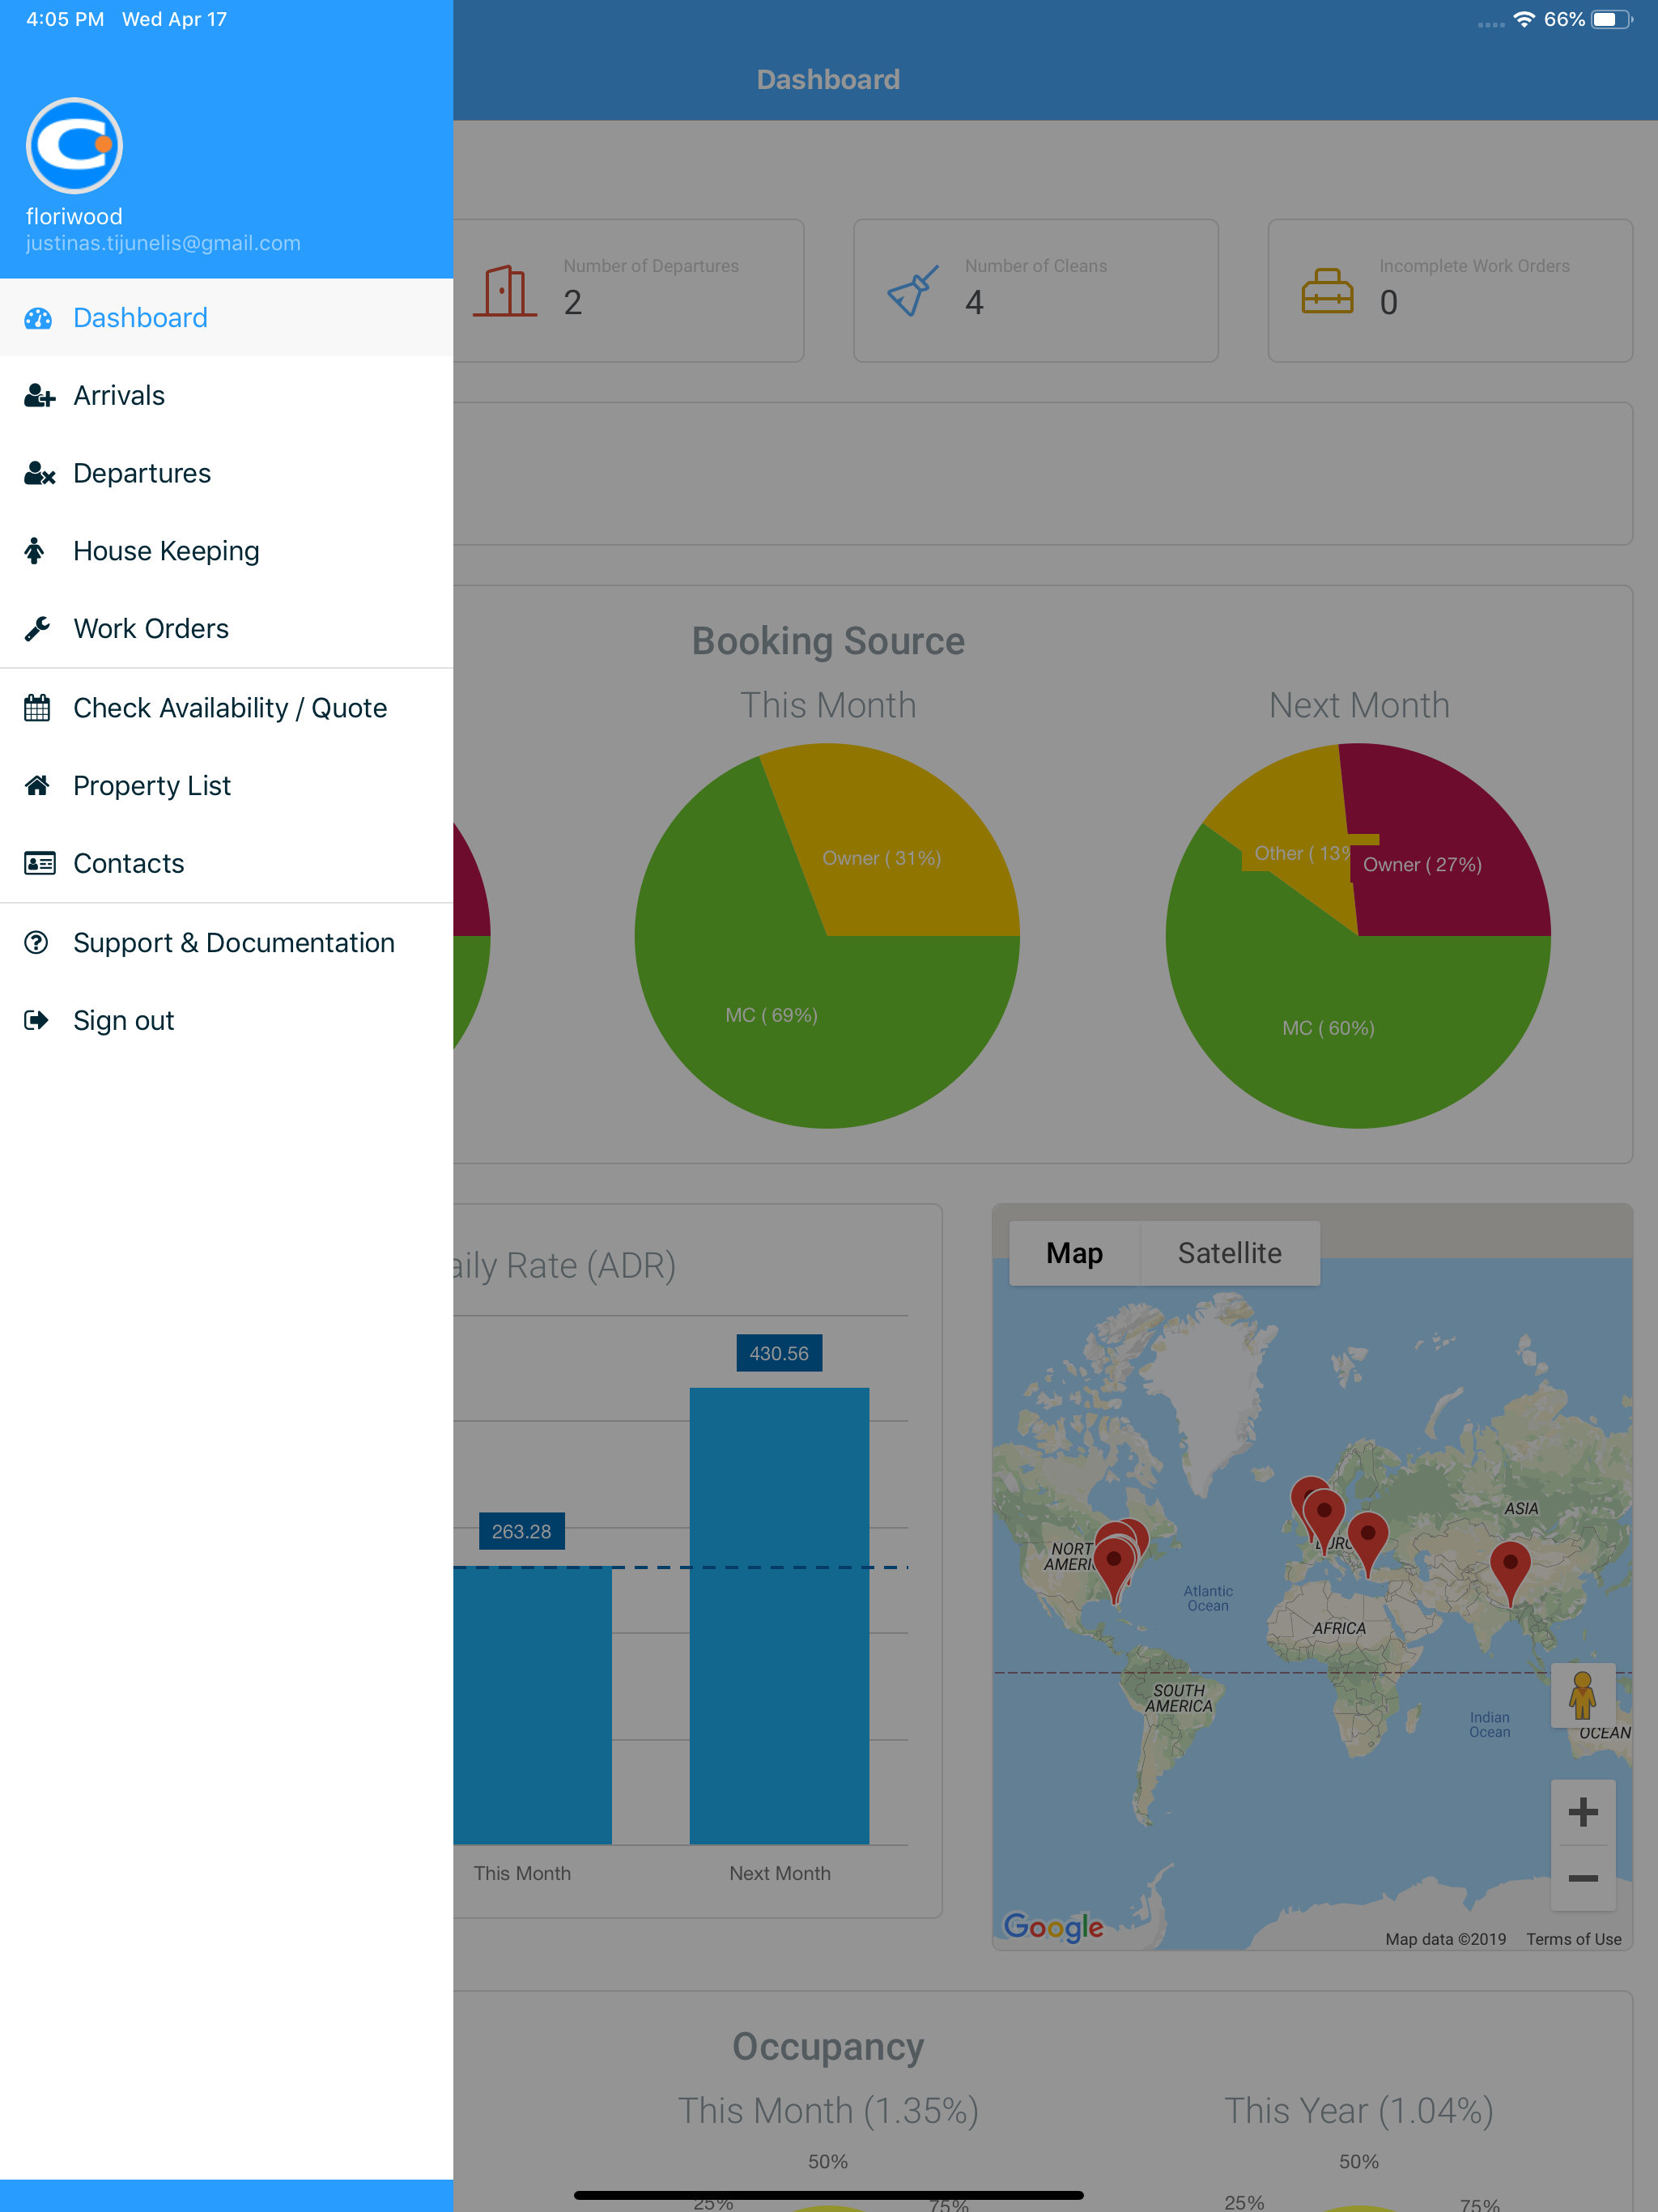The height and width of the screenshot is (2212, 1658).
Task: Switch to Map view tab
Action: click(1074, 1253)
